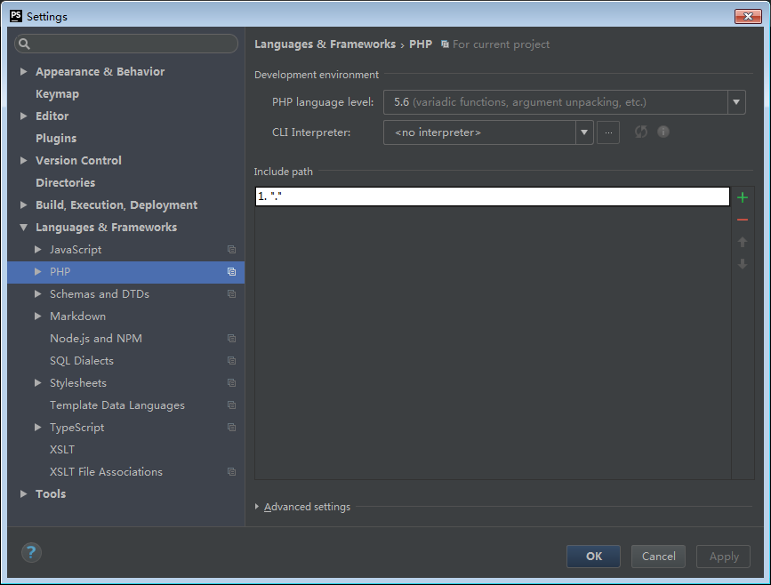Click the OK button
The image size is (771, 585).
pyautogui.click(x=593, y=556)
